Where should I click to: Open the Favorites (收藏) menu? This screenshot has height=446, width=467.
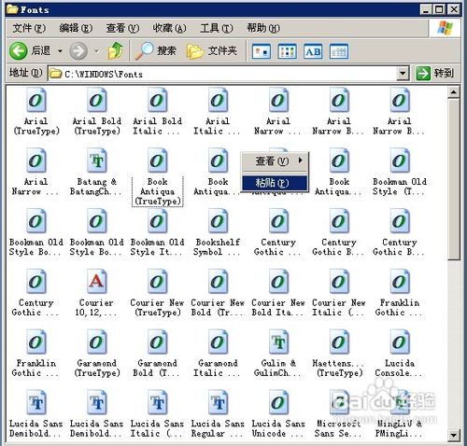(x=169, y=28)
